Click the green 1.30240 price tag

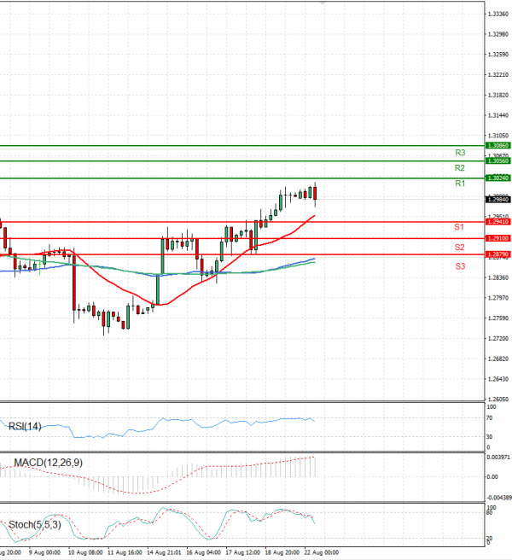(497, 178)
